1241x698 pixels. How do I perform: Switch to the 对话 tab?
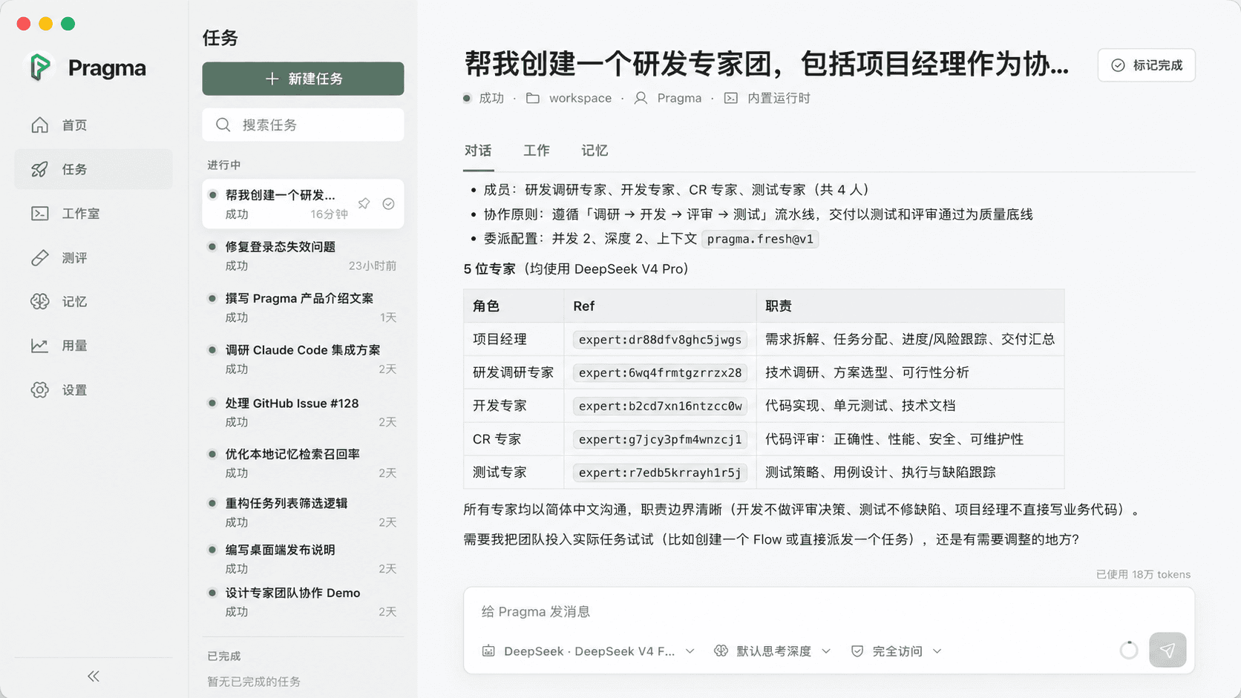click(x=478, y=151)
